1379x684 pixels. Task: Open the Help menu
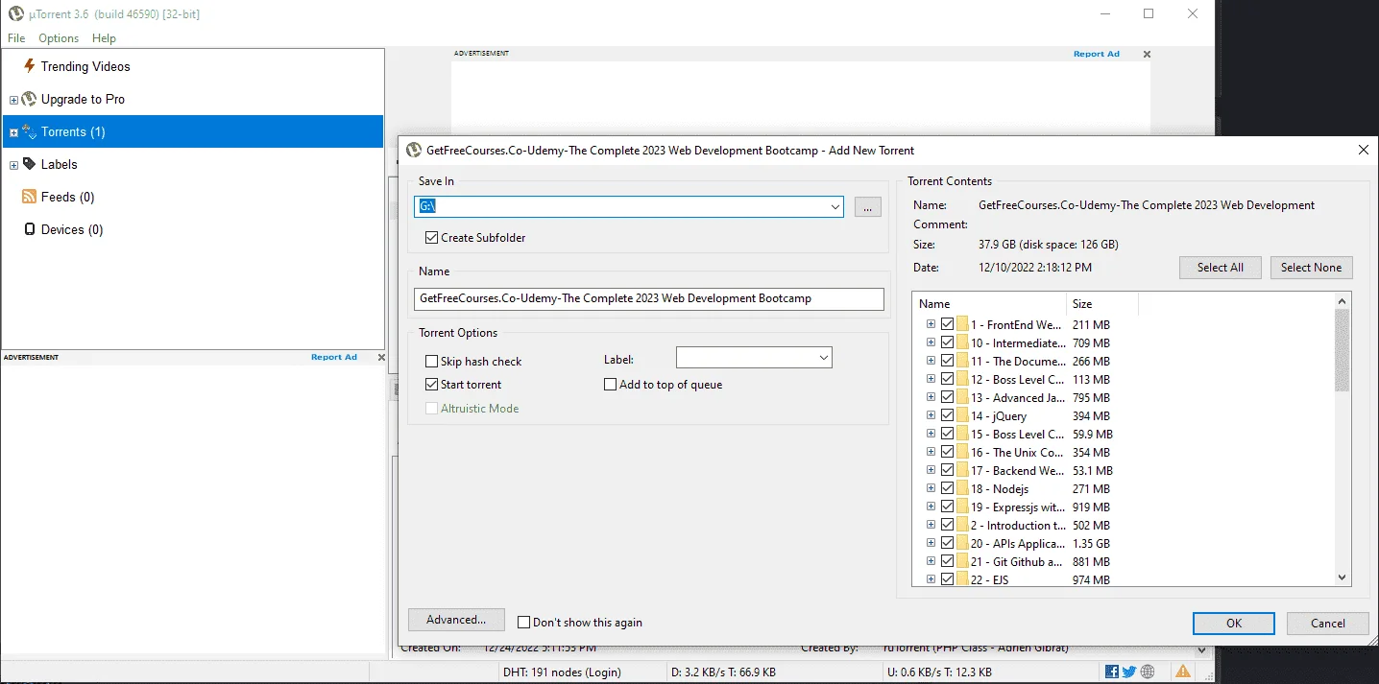(x=104, y=38)
